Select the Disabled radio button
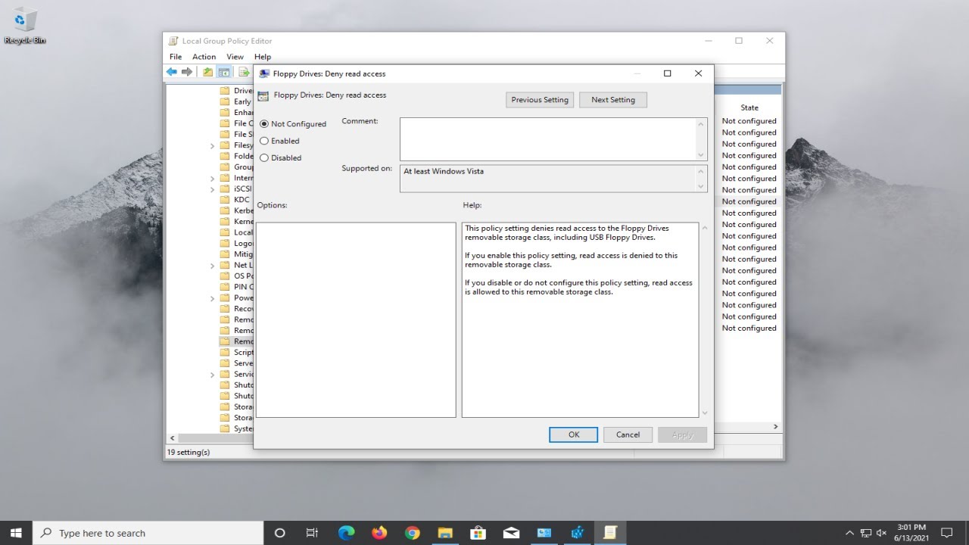969x545 pixels. [x=264, y=157]
